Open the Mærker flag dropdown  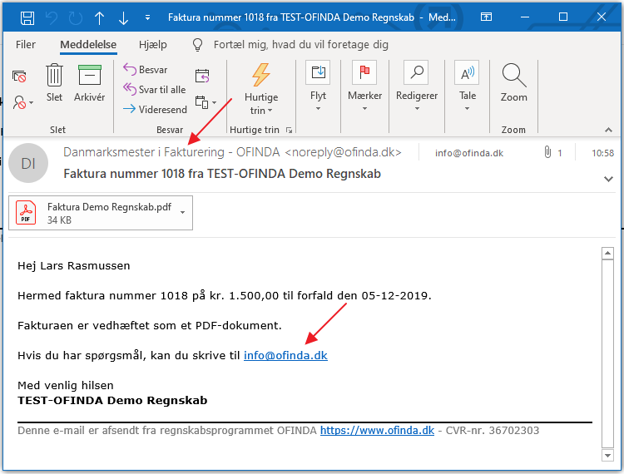pyautogui.click(x=364, y=86)
